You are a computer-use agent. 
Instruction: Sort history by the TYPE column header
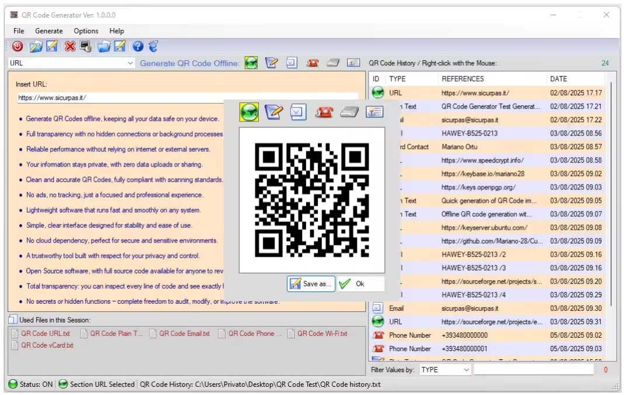(x=412, y=79)
